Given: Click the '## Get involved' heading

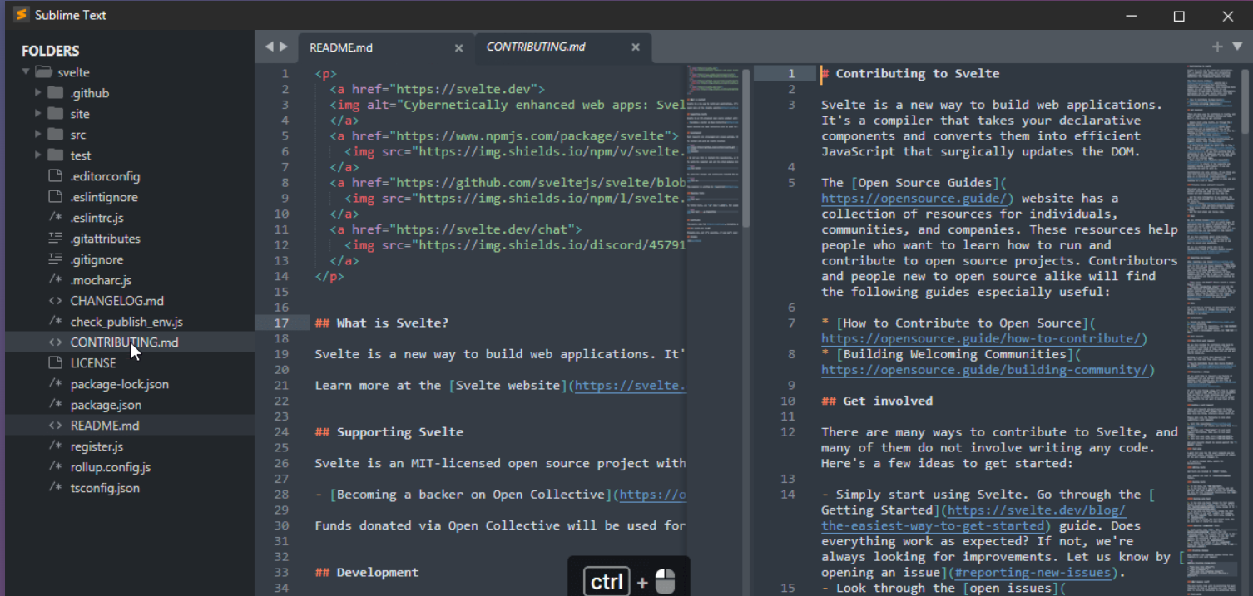Looking at the screenshot, I should point(877,401).
